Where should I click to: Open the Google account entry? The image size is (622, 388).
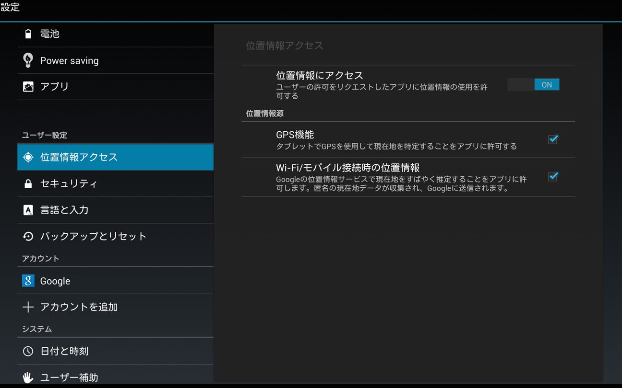tap(115, 281)
